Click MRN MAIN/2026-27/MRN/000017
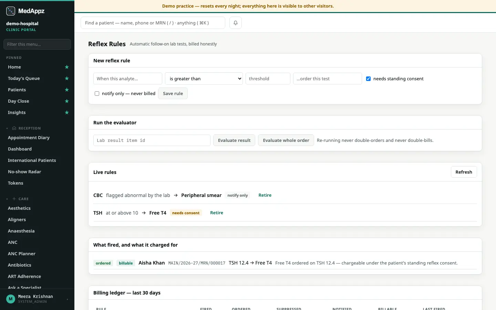The width and height of the screenshot is (496, 310). (197, 263)
